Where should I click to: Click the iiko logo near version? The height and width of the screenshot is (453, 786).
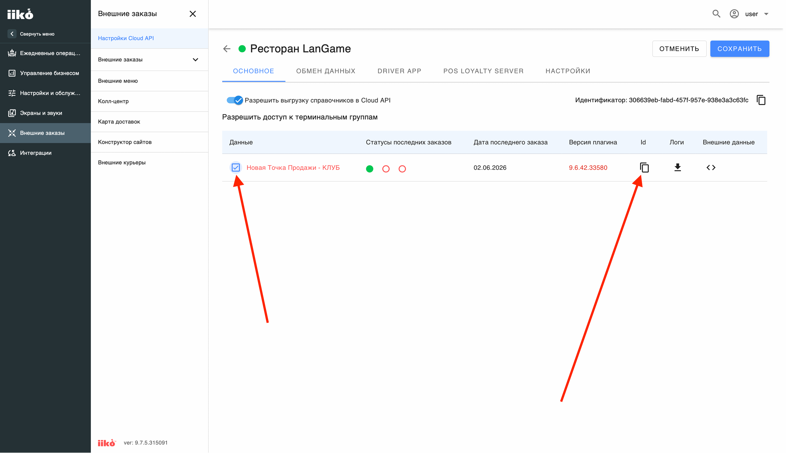[x=107, y=443]
